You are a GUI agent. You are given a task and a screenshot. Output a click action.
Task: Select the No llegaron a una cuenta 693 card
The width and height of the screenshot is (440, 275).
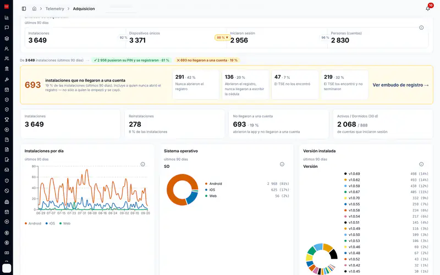pyautogui.click(x=279, y=124)
